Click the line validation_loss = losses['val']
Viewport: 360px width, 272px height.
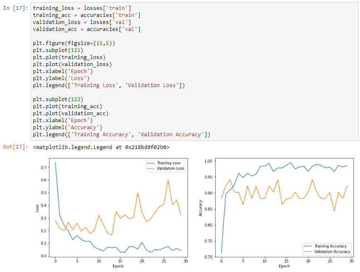click(x=82, y=22)
